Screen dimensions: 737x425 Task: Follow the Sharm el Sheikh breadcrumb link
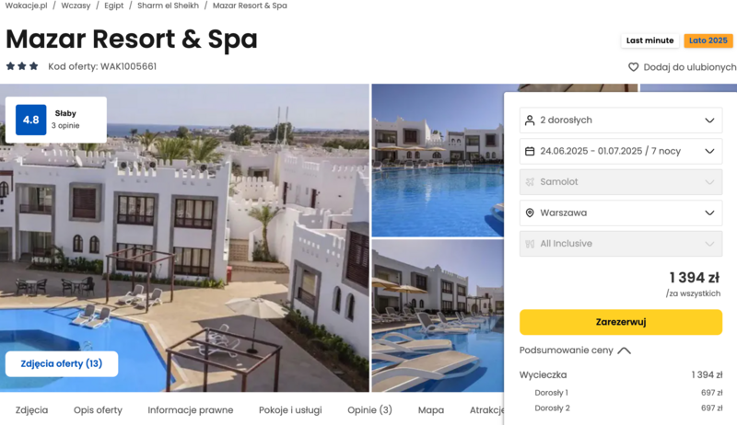(168, 6)
